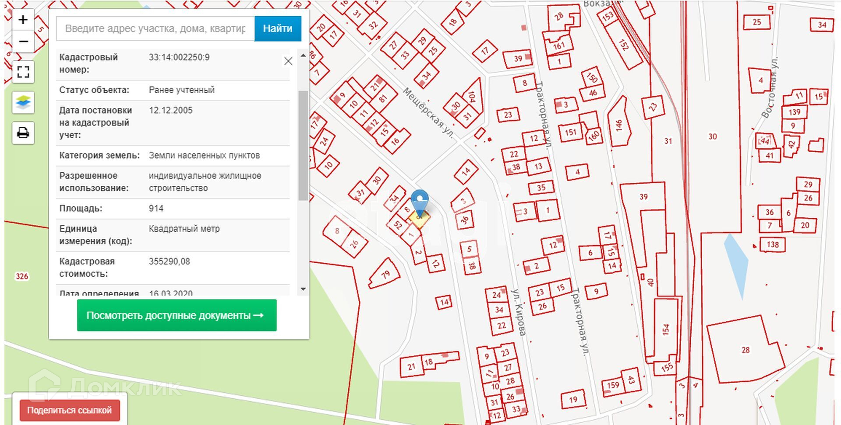Click the info panel scrollbar thumb
The height and width of the screenshot is (425, 841).
[303, 144]
